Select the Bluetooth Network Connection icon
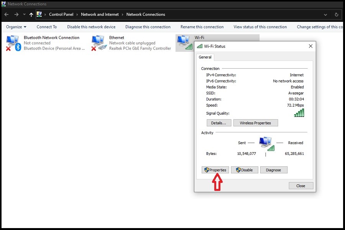 (x=13, y=43)
